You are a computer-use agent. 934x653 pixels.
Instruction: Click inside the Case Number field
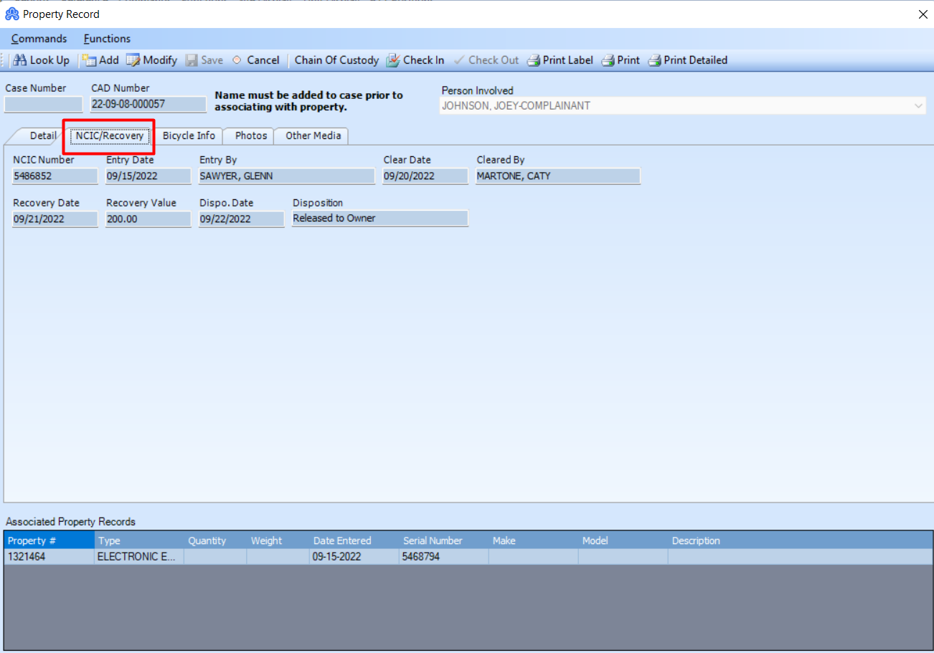[x=43, y=104]
